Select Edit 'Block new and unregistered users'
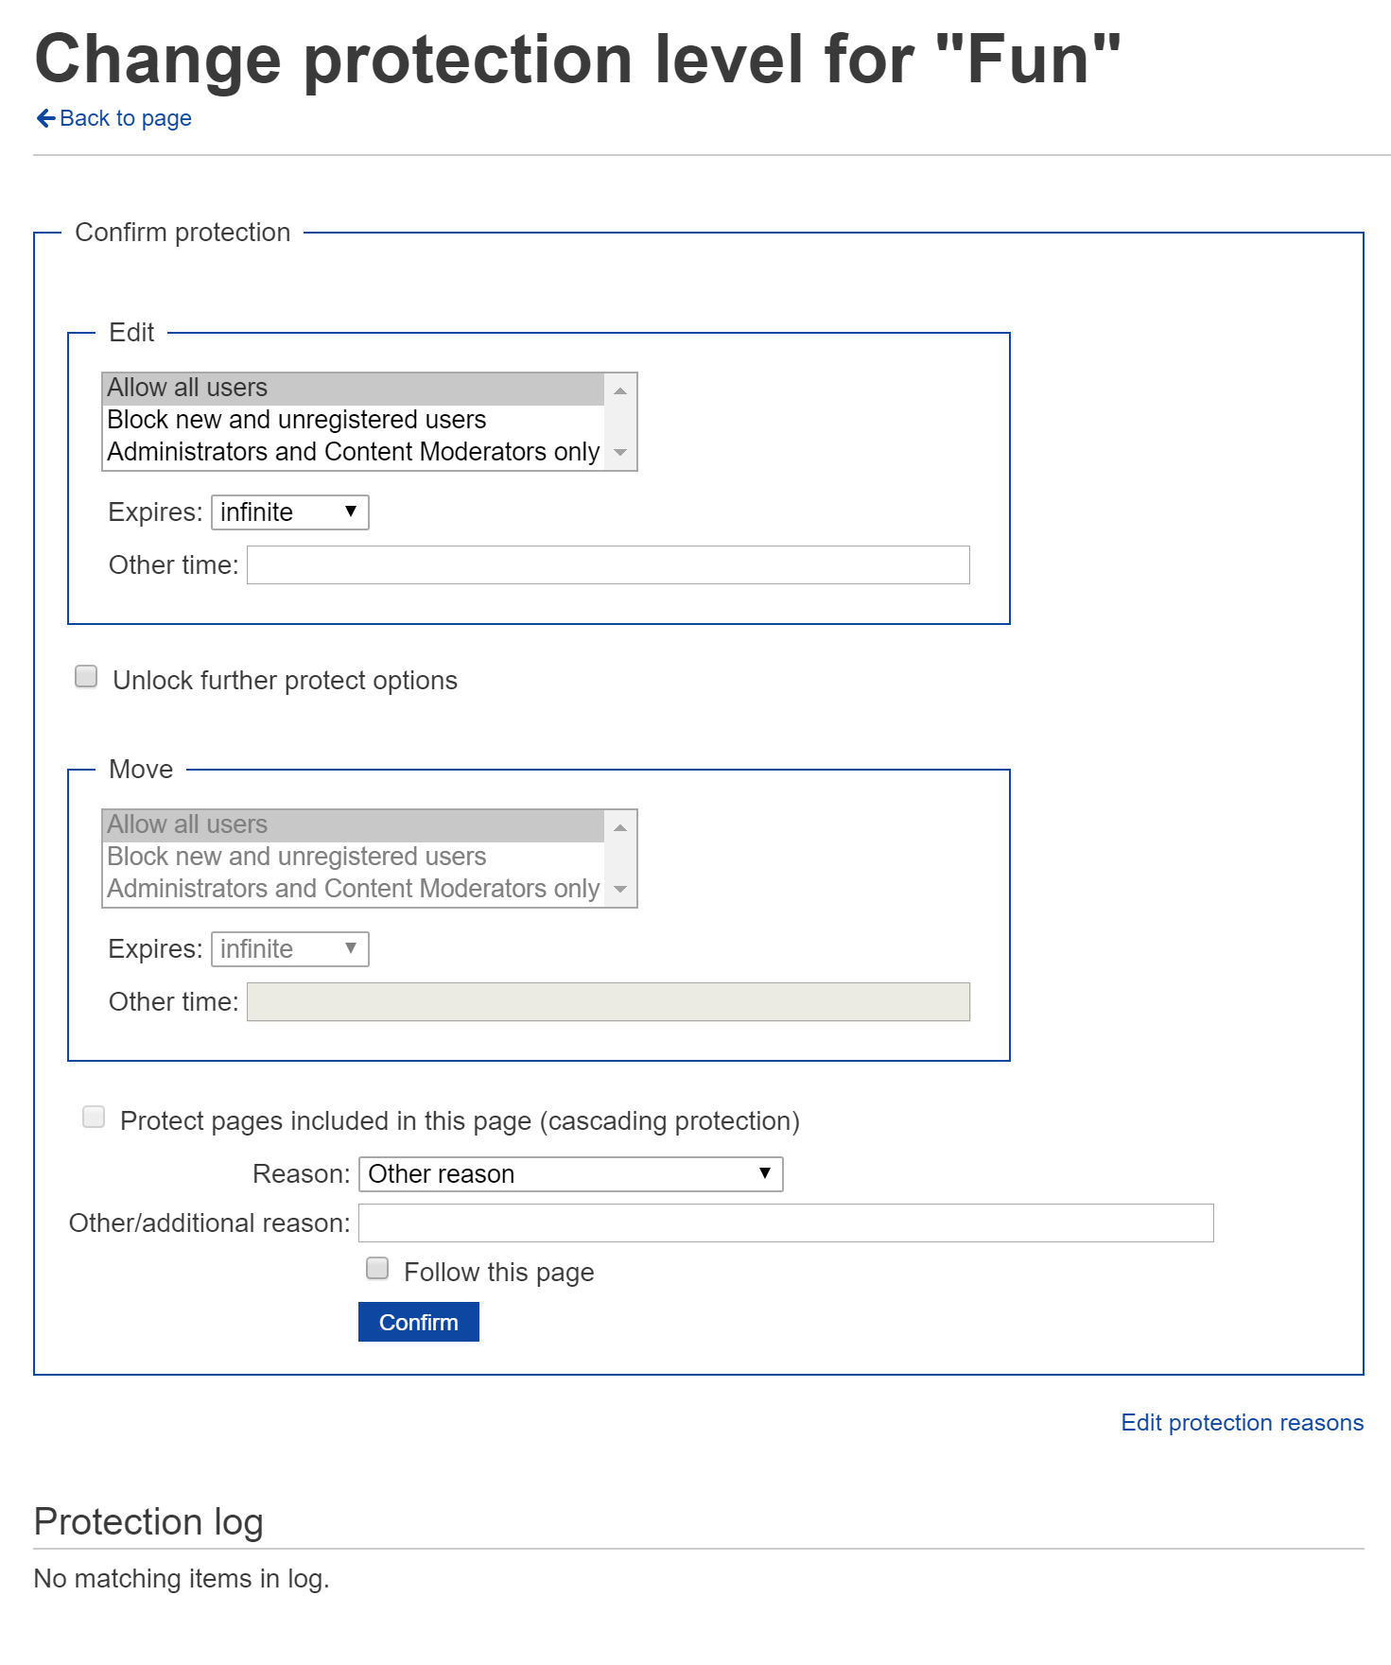 [x=296, y=420]
